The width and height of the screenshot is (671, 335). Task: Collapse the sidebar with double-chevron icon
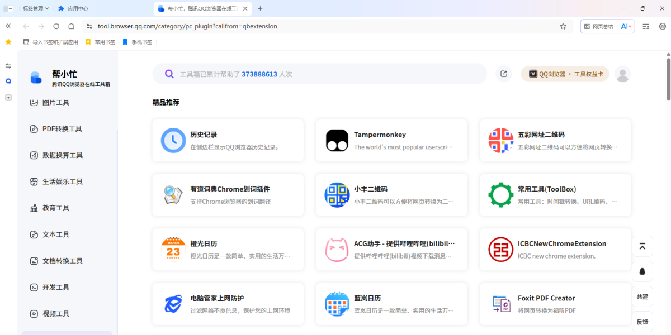8,26
